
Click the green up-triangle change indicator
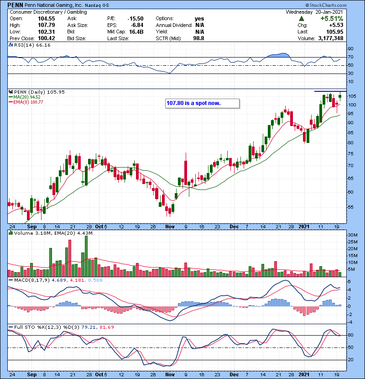point(301,19)
